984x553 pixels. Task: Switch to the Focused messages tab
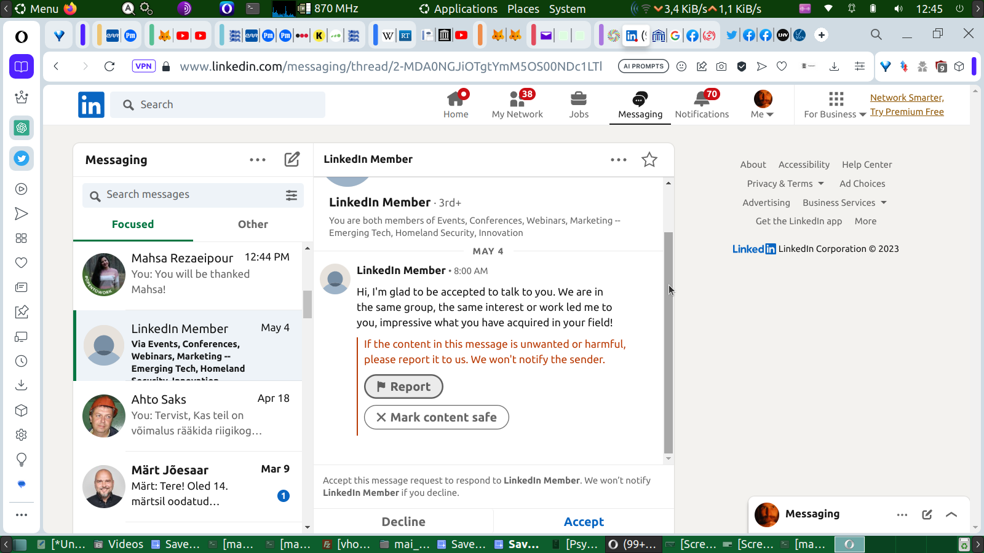coord(133,224)
